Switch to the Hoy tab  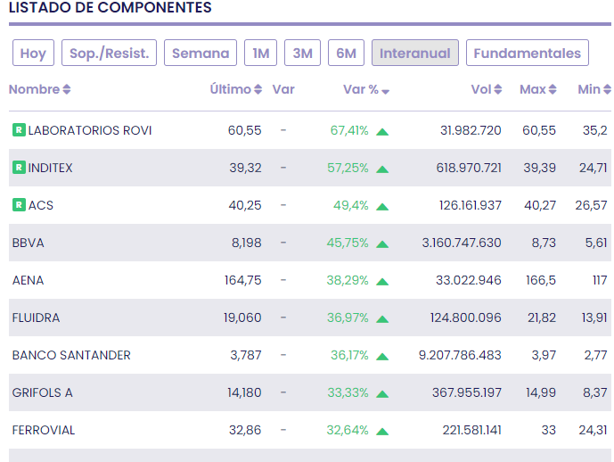(33, 53)
